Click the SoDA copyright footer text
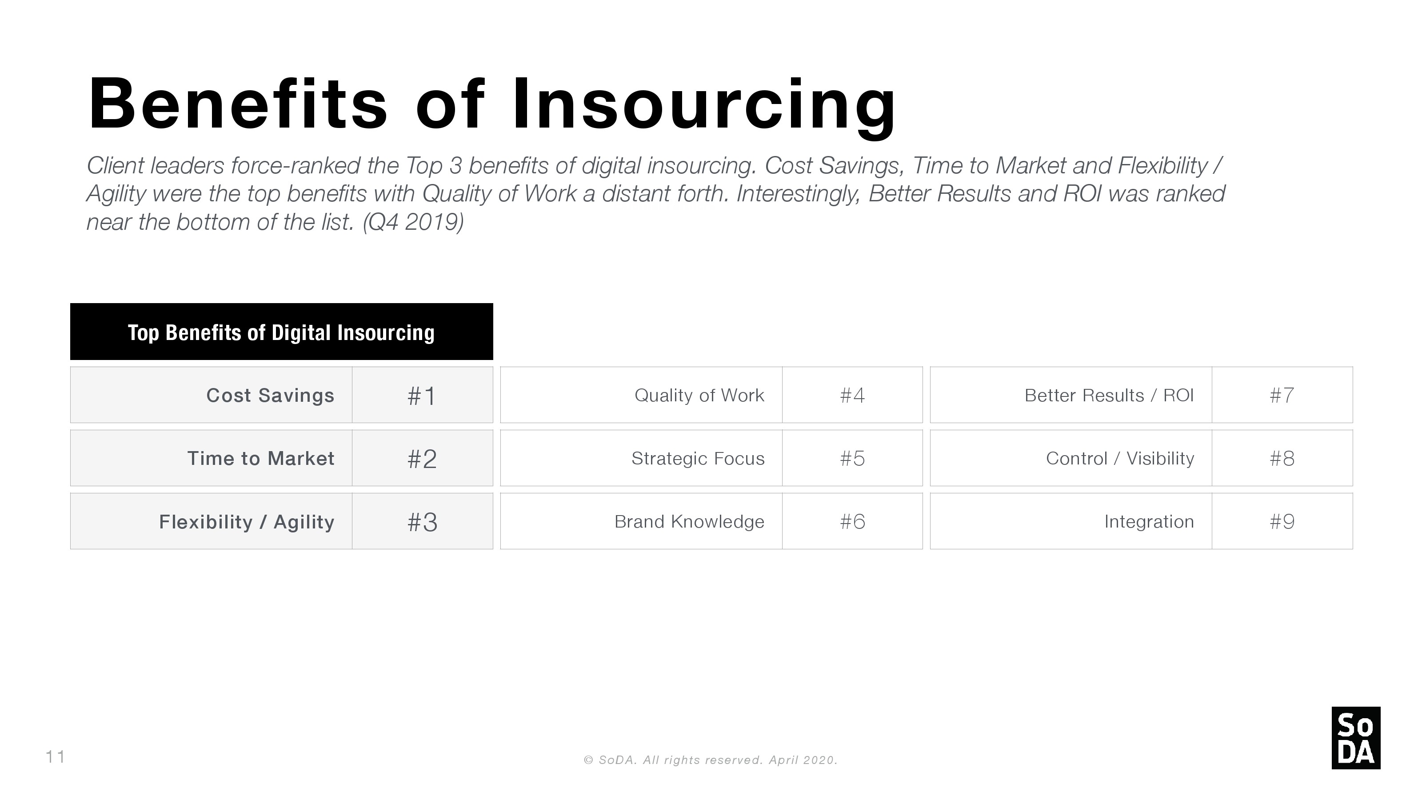Viewport: 1422px width, 800px height. (711, 760)
